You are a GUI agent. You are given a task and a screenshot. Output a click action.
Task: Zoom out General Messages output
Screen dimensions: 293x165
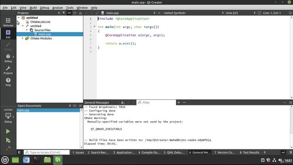point(184,102)
